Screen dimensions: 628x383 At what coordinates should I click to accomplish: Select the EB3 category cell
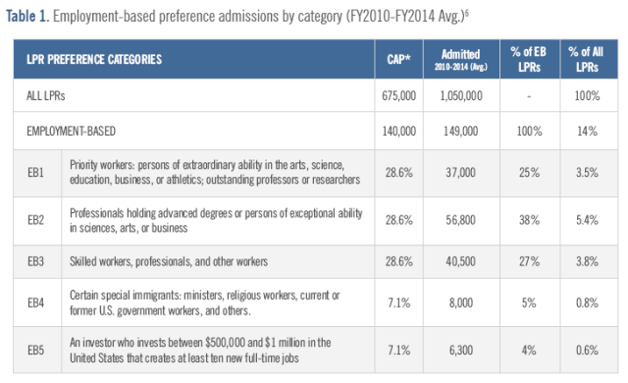point(35,261)
